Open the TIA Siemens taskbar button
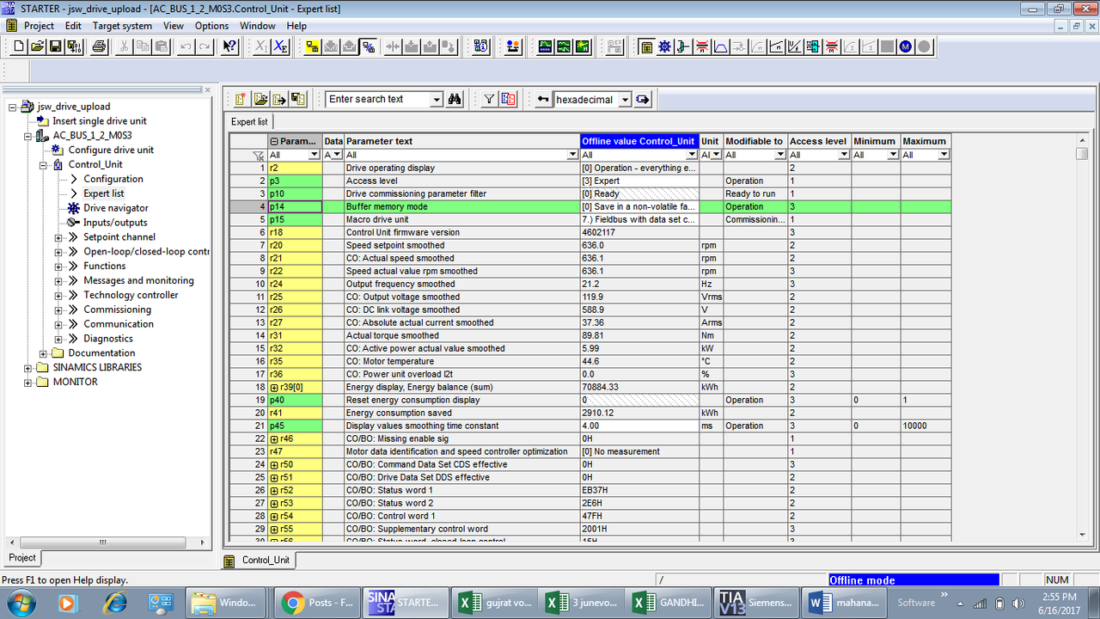The width and height of the screenshot is (1100, 619). pos(756,603)
